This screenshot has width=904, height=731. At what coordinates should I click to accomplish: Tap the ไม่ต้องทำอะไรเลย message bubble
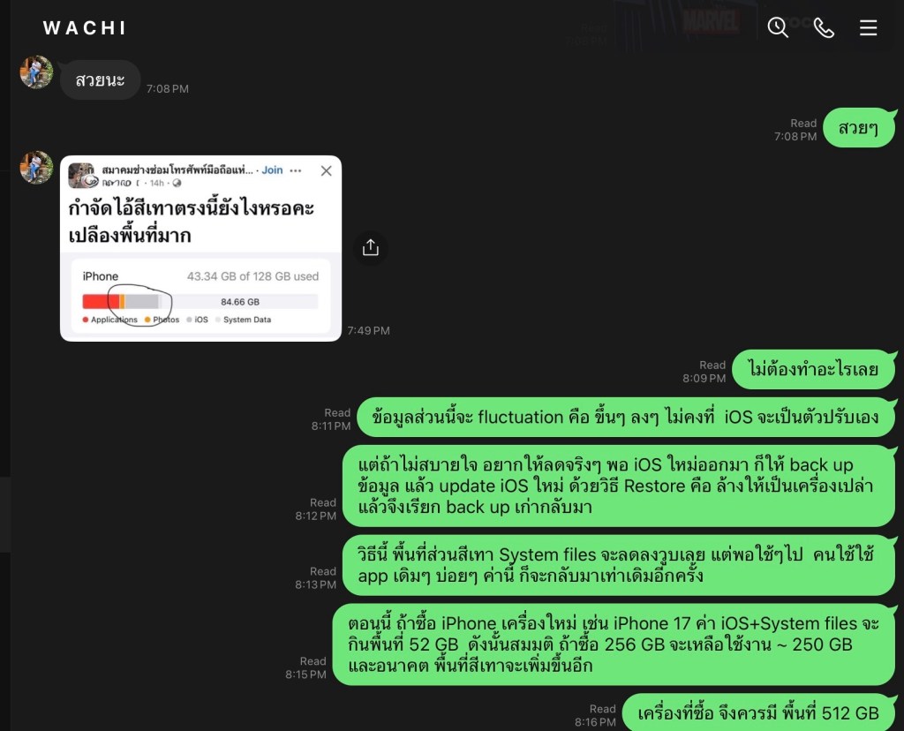813,369
